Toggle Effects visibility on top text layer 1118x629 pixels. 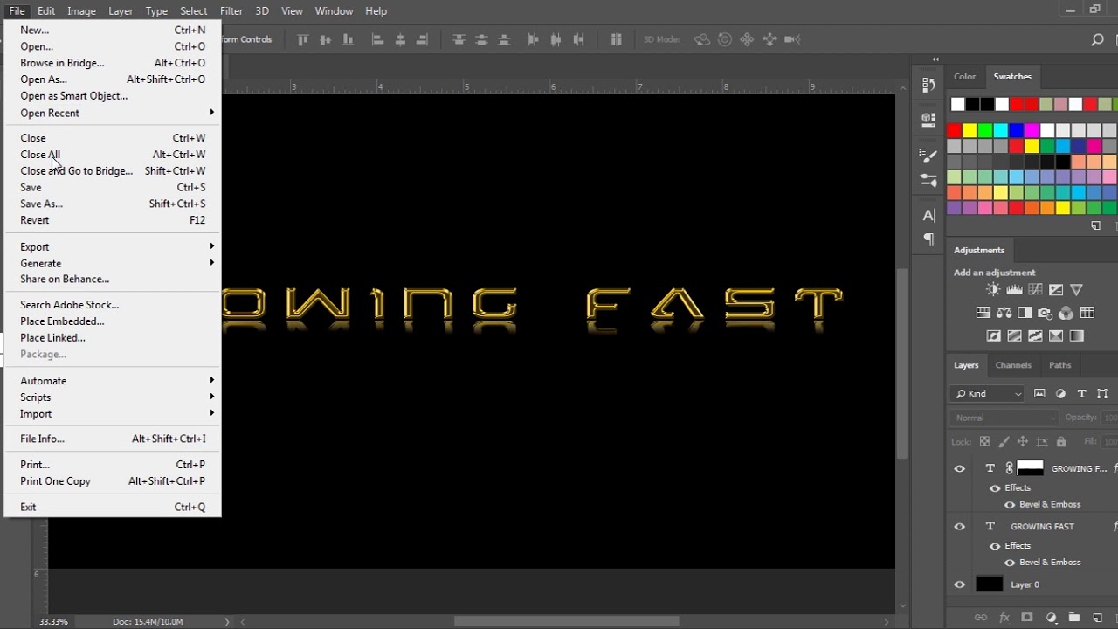(995, 488)
